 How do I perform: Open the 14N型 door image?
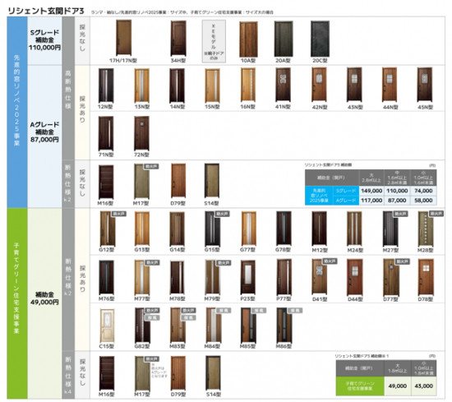[x=177, y=85]
